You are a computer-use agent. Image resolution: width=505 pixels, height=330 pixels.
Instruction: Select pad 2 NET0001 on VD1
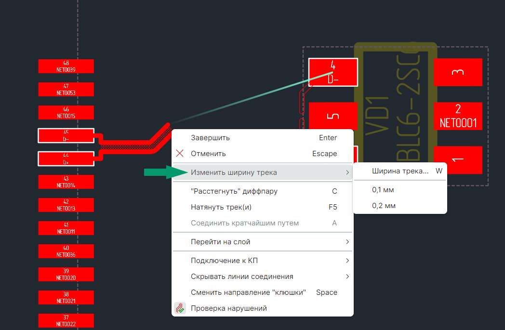click(458, 116)
